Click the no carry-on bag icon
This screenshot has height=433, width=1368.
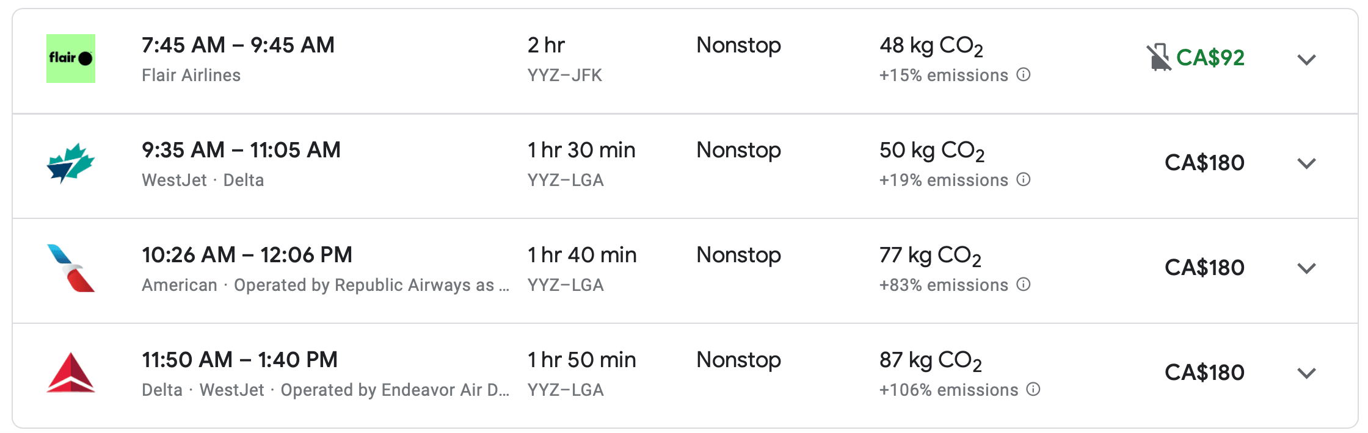1158,58
